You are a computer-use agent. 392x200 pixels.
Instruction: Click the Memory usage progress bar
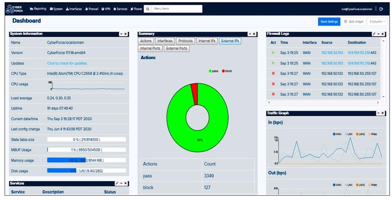[x=87, y=160]
